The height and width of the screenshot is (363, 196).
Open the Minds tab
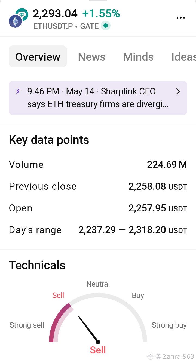point(139,57)
